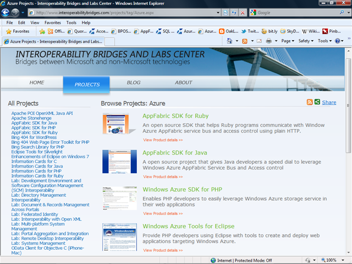
Task: Open Bing 404 for WordPress sidebar link
Action: click(34, 137)
